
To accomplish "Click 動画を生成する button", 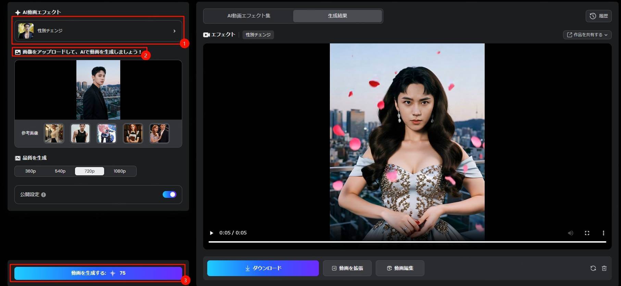I will click(x=98, y=273).
